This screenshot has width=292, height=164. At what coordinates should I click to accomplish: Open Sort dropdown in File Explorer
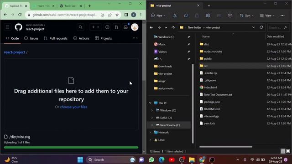pyautogui.click(x=246, y=15)
